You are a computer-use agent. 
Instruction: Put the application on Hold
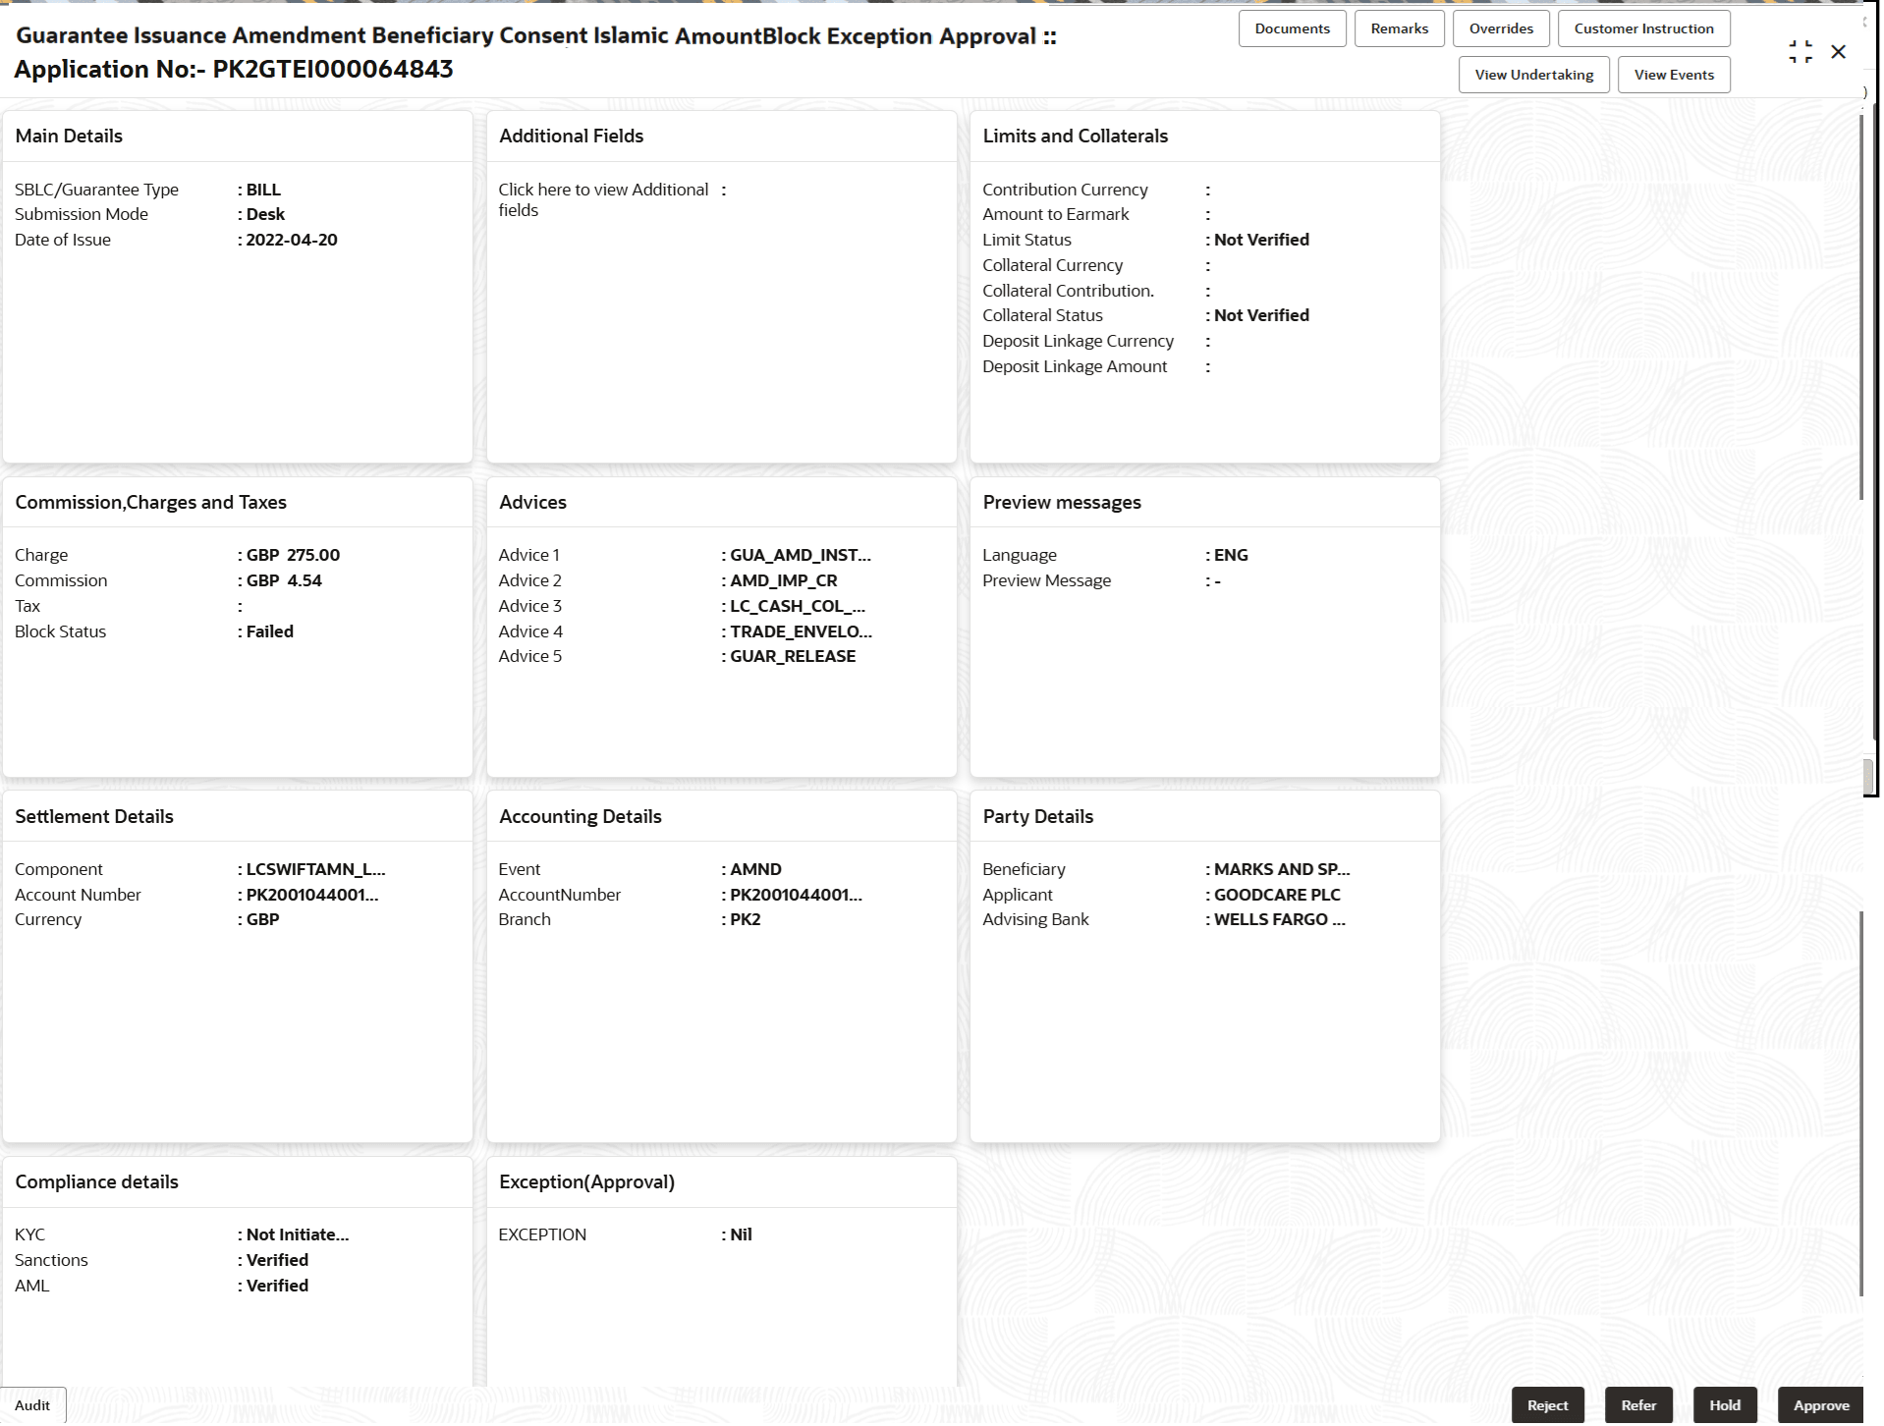click(x=1724, y=1404)
